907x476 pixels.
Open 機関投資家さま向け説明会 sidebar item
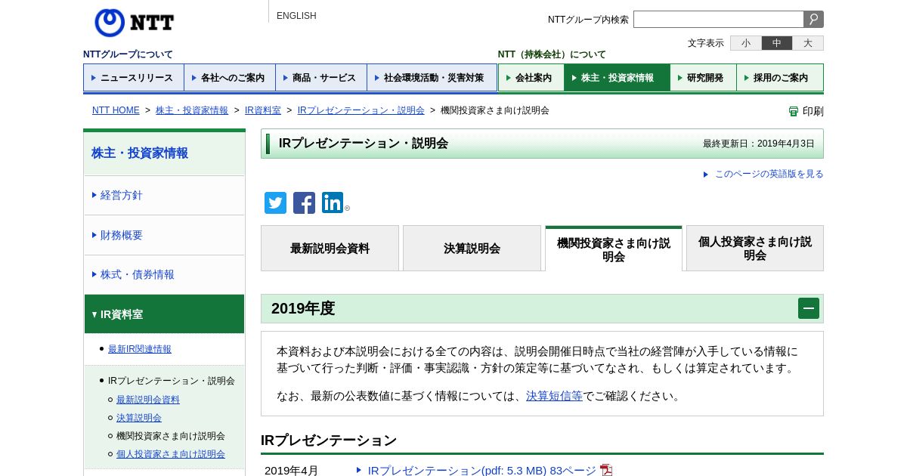171,436
